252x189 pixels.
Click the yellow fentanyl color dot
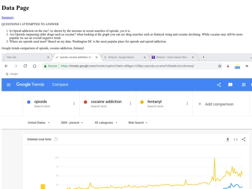(142, 102)
